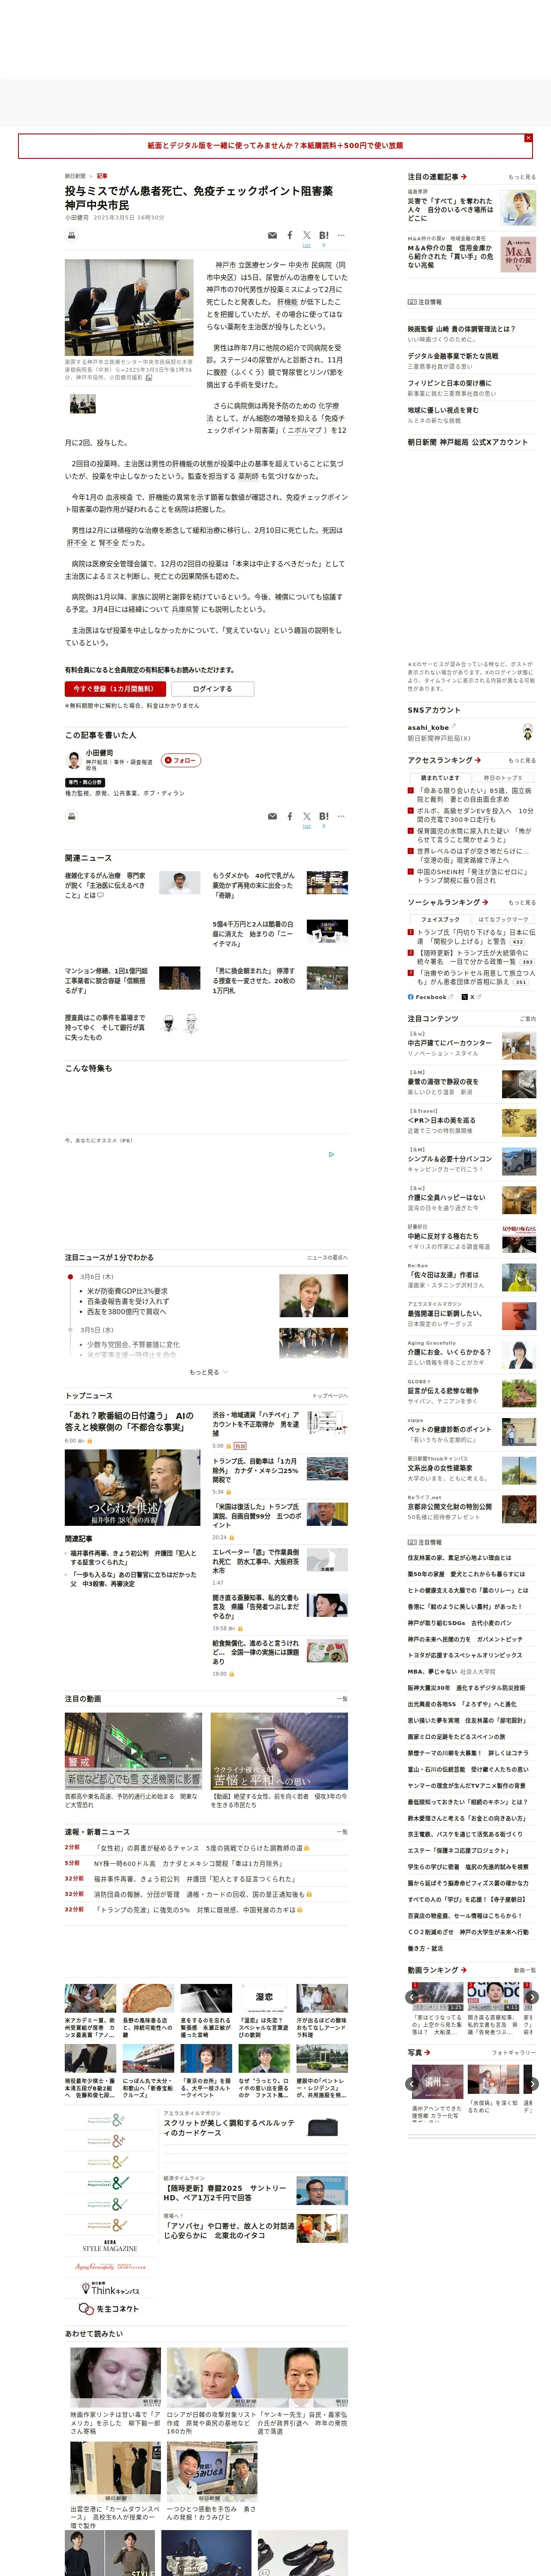Follow author 小田健司 with フォロー button

(x=181, y=760)
